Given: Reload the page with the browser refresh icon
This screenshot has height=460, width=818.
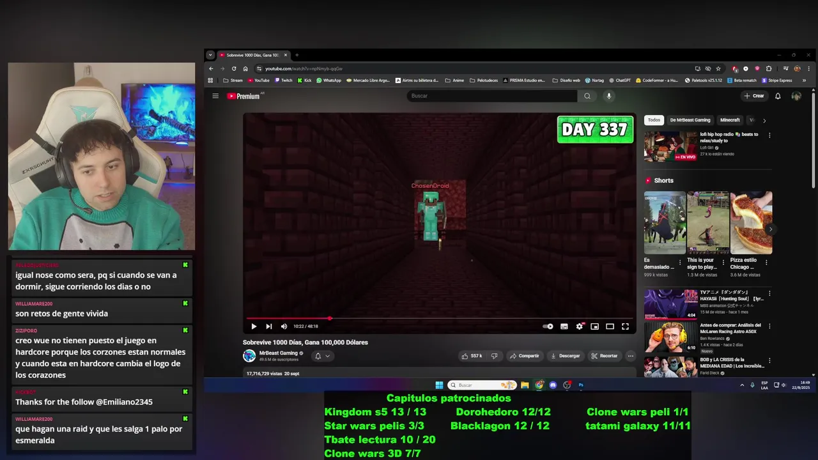Looking at the screenshot, I should pos(234,68).
